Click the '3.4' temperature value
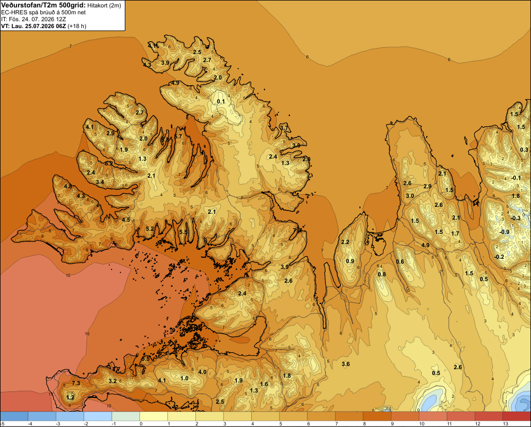Screen dimensions: 531x427 pyautogui.click(x=100, y=182)
